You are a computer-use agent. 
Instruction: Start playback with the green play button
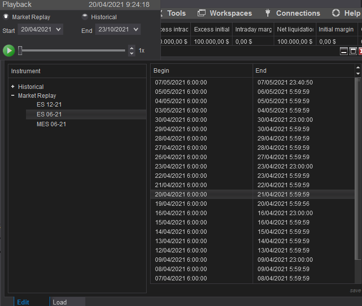coord(9,51)
